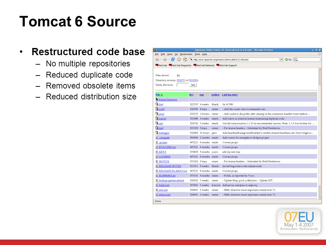Click the file icon beside LICENSE
Screen dimensions: 326x245
point(157,157)
